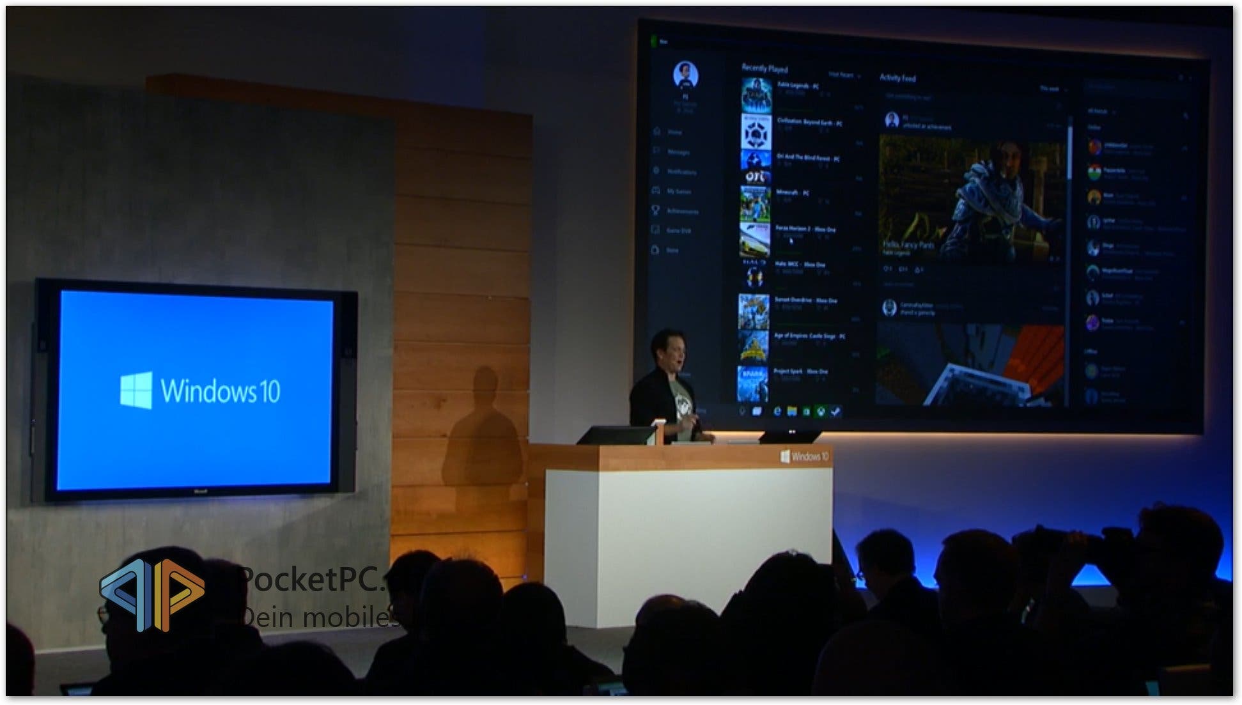This screenshot has width=1242, height=705.
Task: Click first offline friend avatar
Action: tap(1092, 371)
